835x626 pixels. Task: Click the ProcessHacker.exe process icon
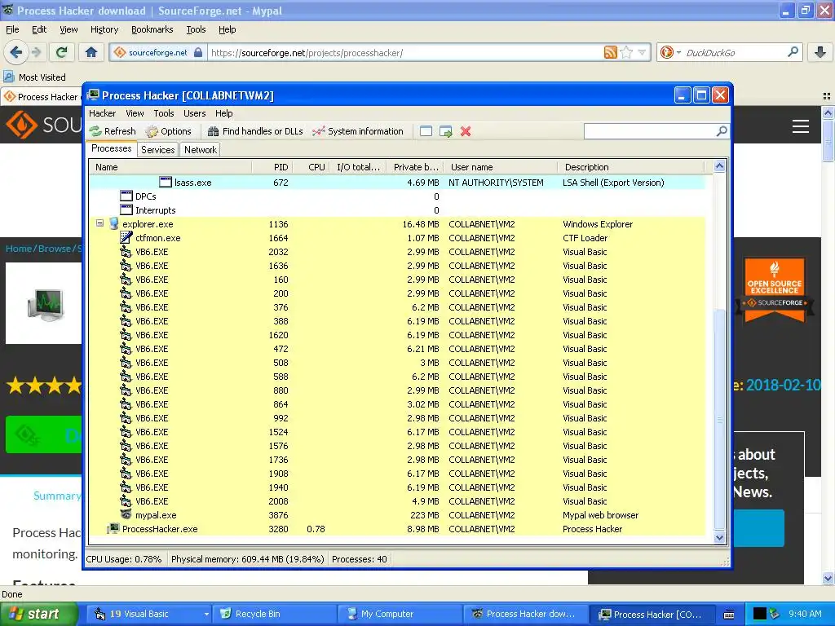113,528
